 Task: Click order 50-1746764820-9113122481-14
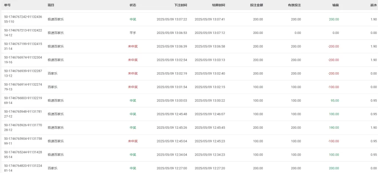click(x=21, y=168)
